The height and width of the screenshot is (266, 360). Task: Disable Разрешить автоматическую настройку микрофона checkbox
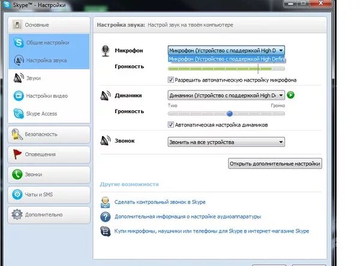(170, 80)
